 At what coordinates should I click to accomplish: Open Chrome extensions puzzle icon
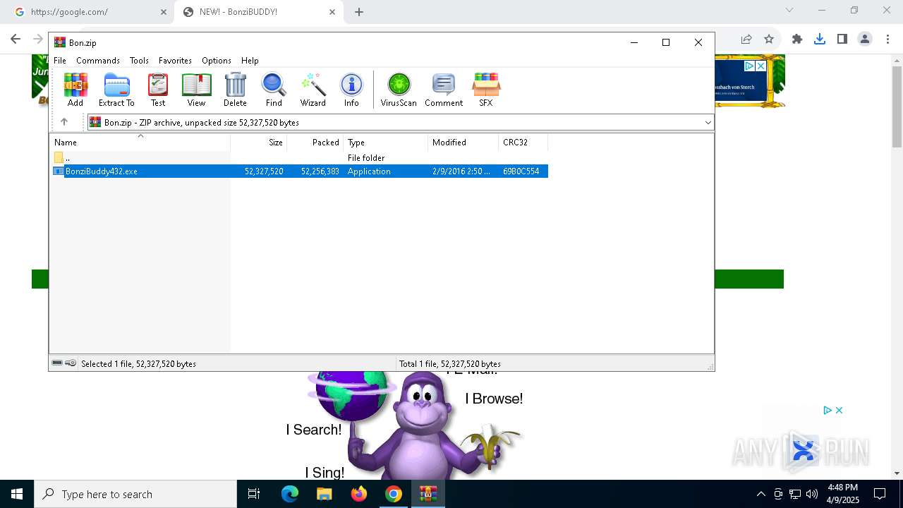[x=797, y=39]
